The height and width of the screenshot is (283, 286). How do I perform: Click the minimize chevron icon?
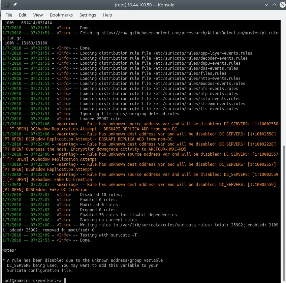(266, 5)
